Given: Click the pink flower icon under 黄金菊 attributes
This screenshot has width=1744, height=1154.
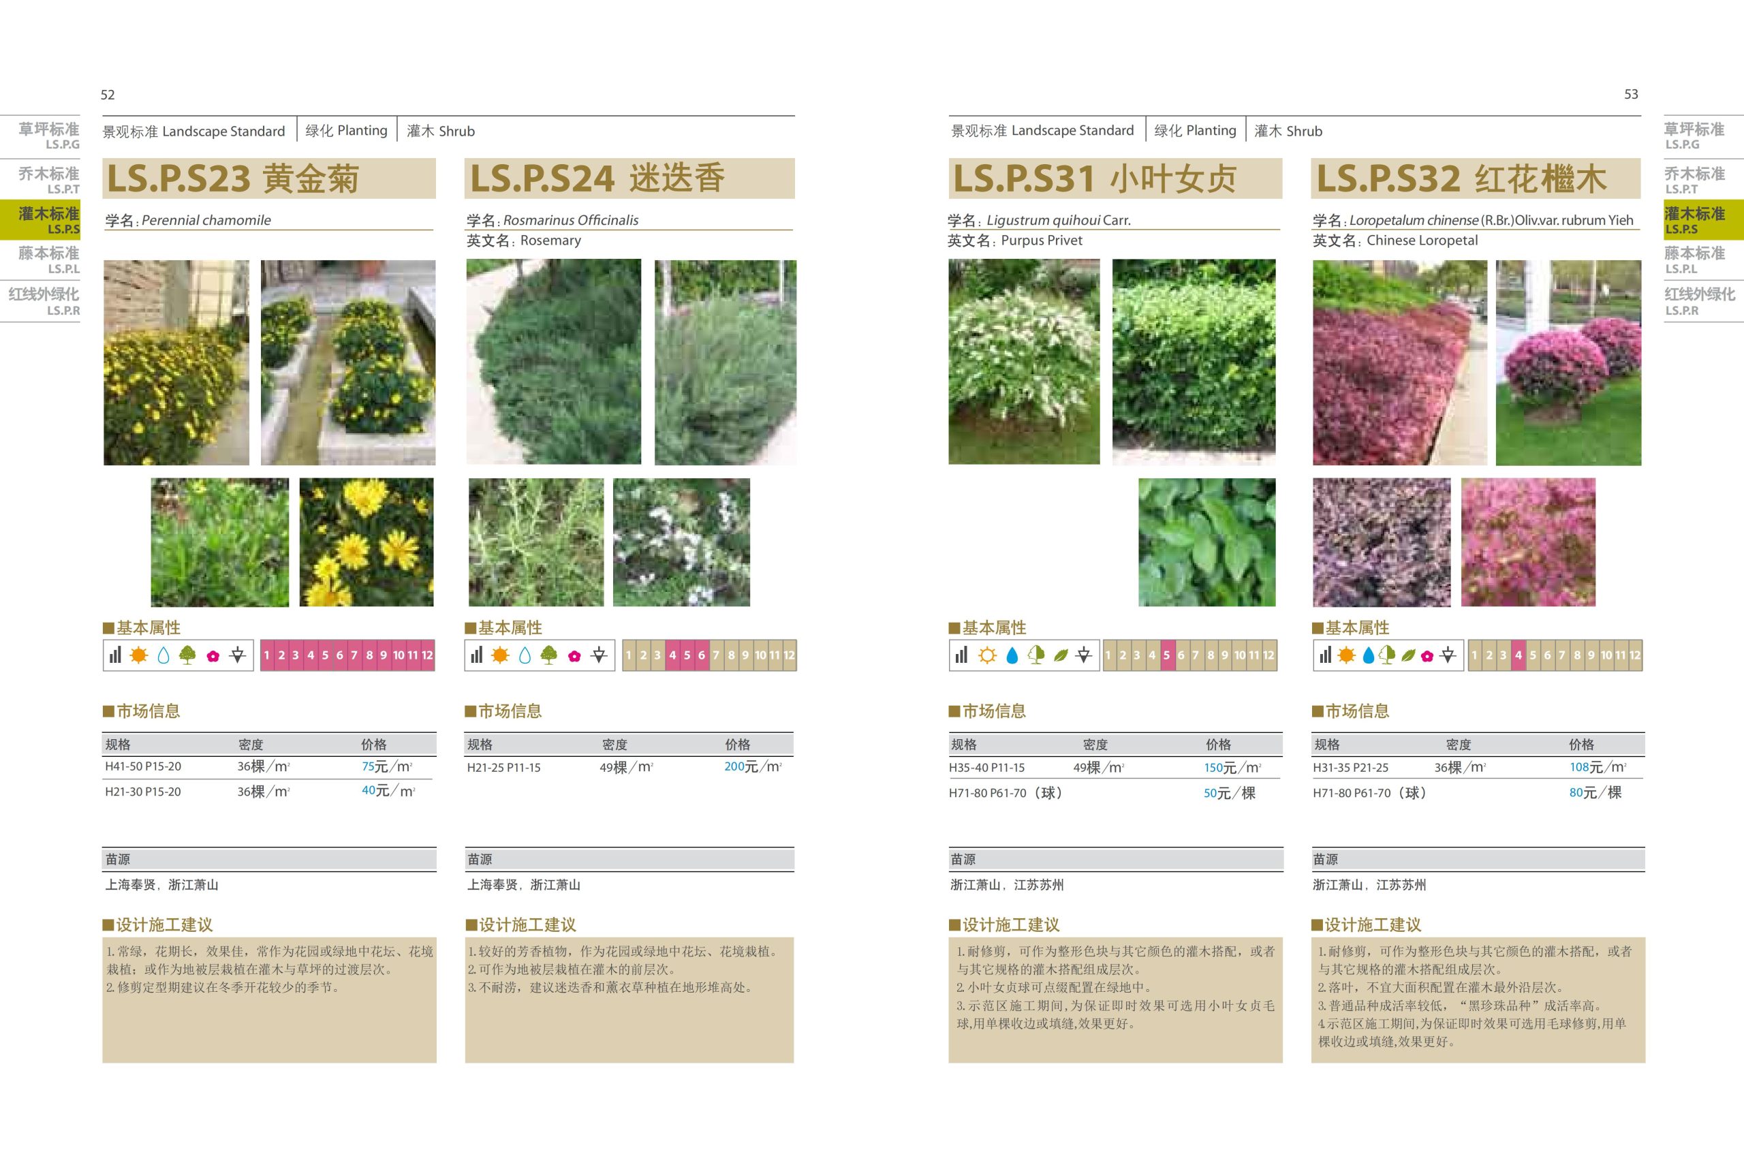Looking at the screenshot, I should coord(213,656).
